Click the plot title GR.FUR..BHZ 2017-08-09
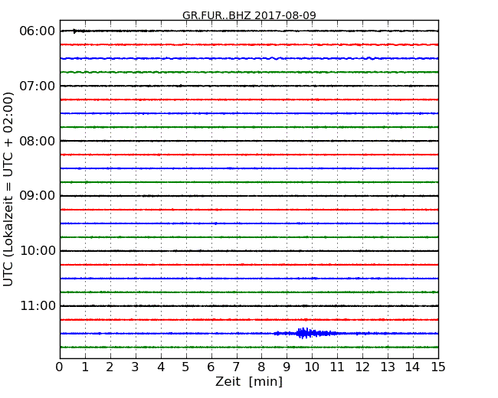Screen dimensions: 498x398 [249, 15]
